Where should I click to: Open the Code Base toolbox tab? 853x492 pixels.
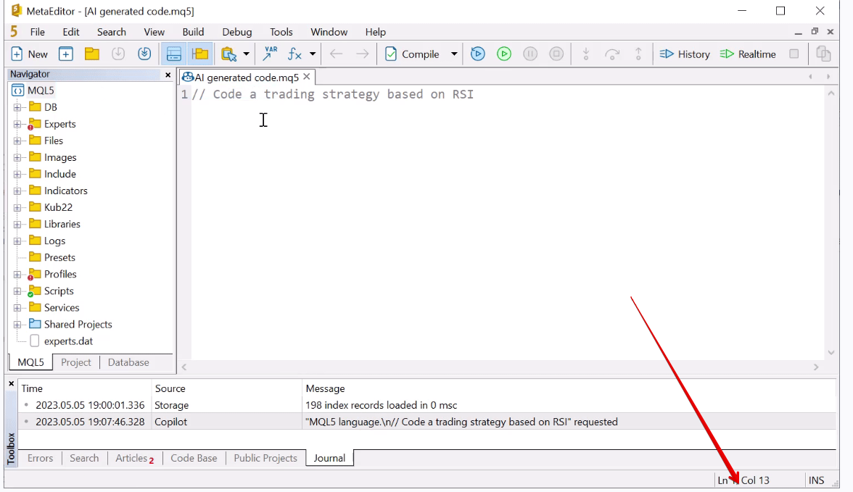(x=194, y=458)
